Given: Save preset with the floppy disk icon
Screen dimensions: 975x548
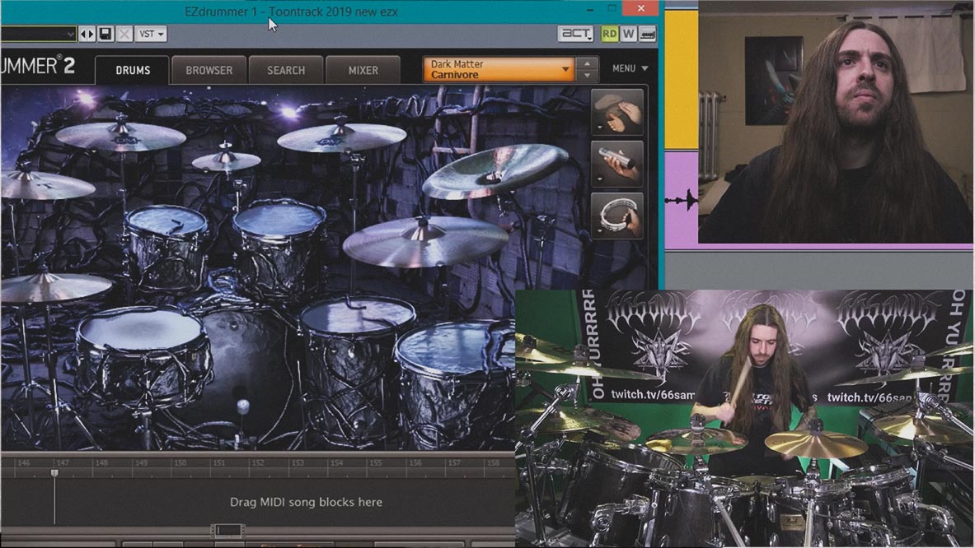Looking at the screenshot, I should [105, 34].
